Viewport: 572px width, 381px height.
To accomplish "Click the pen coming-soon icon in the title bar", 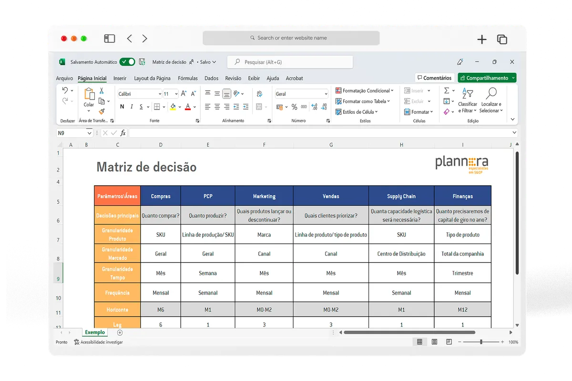I will point(460,62).
